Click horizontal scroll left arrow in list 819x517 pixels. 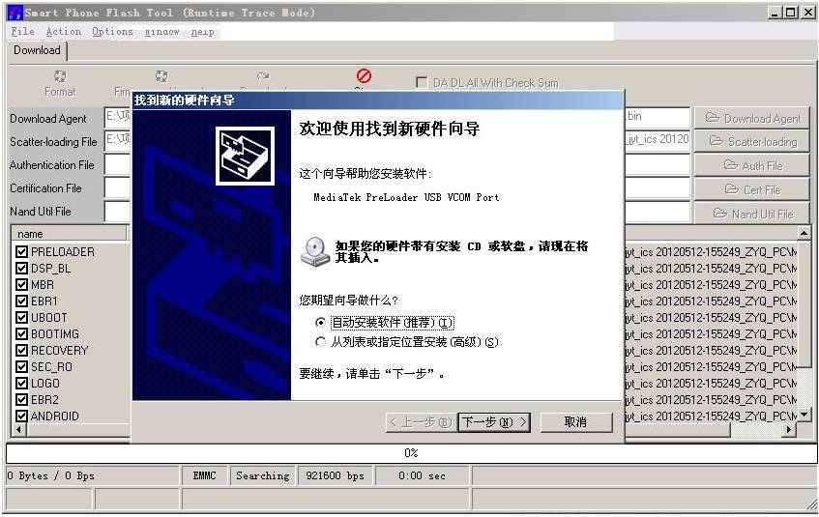pyautogui.click(x=18, y=430)
